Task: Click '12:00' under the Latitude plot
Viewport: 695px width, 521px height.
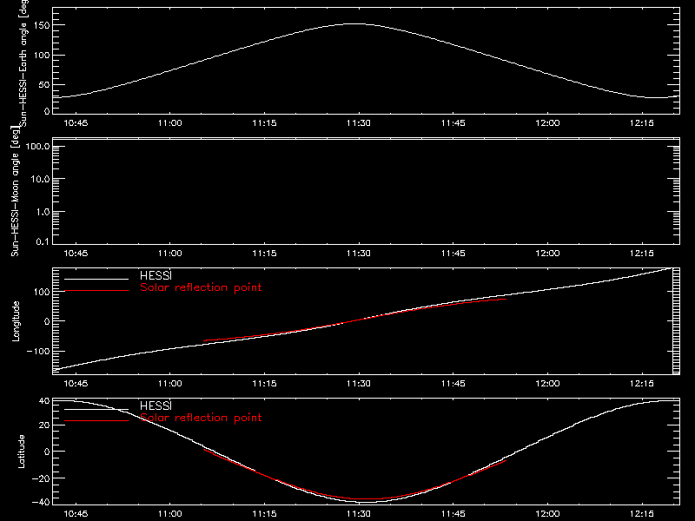Action: pos(547,513)
